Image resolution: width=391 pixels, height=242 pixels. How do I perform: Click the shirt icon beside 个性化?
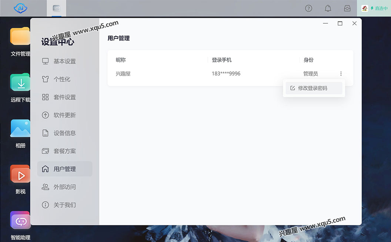pyautogui.click(x=46, y=79)
